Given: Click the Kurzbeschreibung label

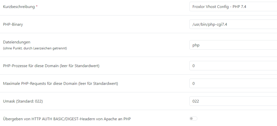Looking at the screenshot, I should (19, 7).
